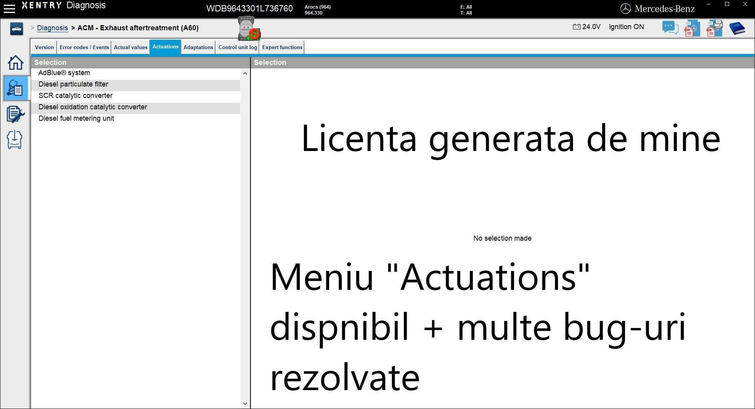The width and height of the screenshot is (755, 409).
Task: Select the Actuations tab
Action: coord(165,47)
